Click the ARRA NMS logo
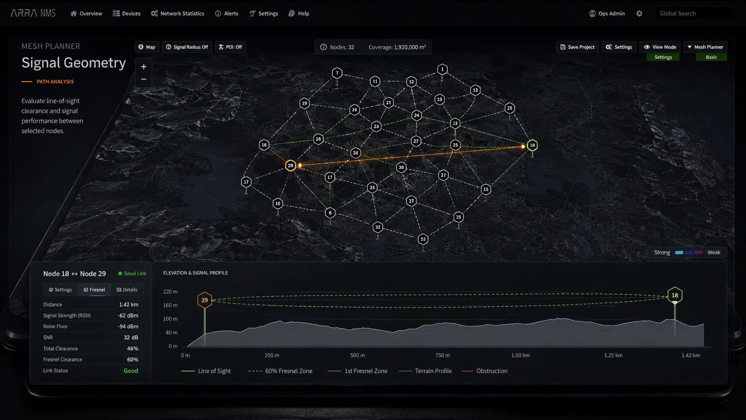The width and height of the screenshot is (746, 420). tap(33, 13)
